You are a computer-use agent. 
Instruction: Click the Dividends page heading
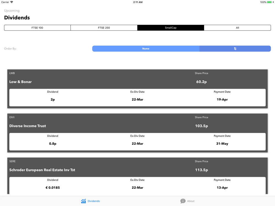pos(17,18)
